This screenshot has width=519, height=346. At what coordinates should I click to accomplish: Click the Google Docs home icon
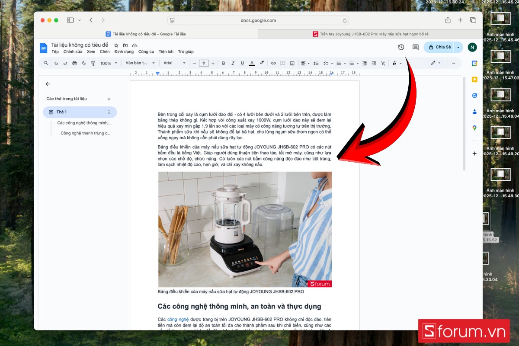tap(43, 48)
